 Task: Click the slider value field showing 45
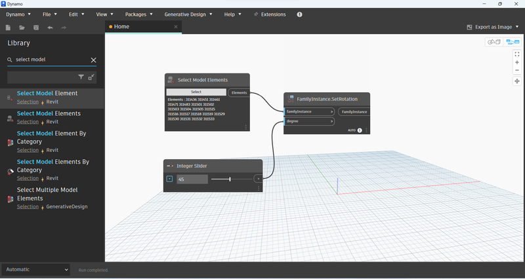192,179
